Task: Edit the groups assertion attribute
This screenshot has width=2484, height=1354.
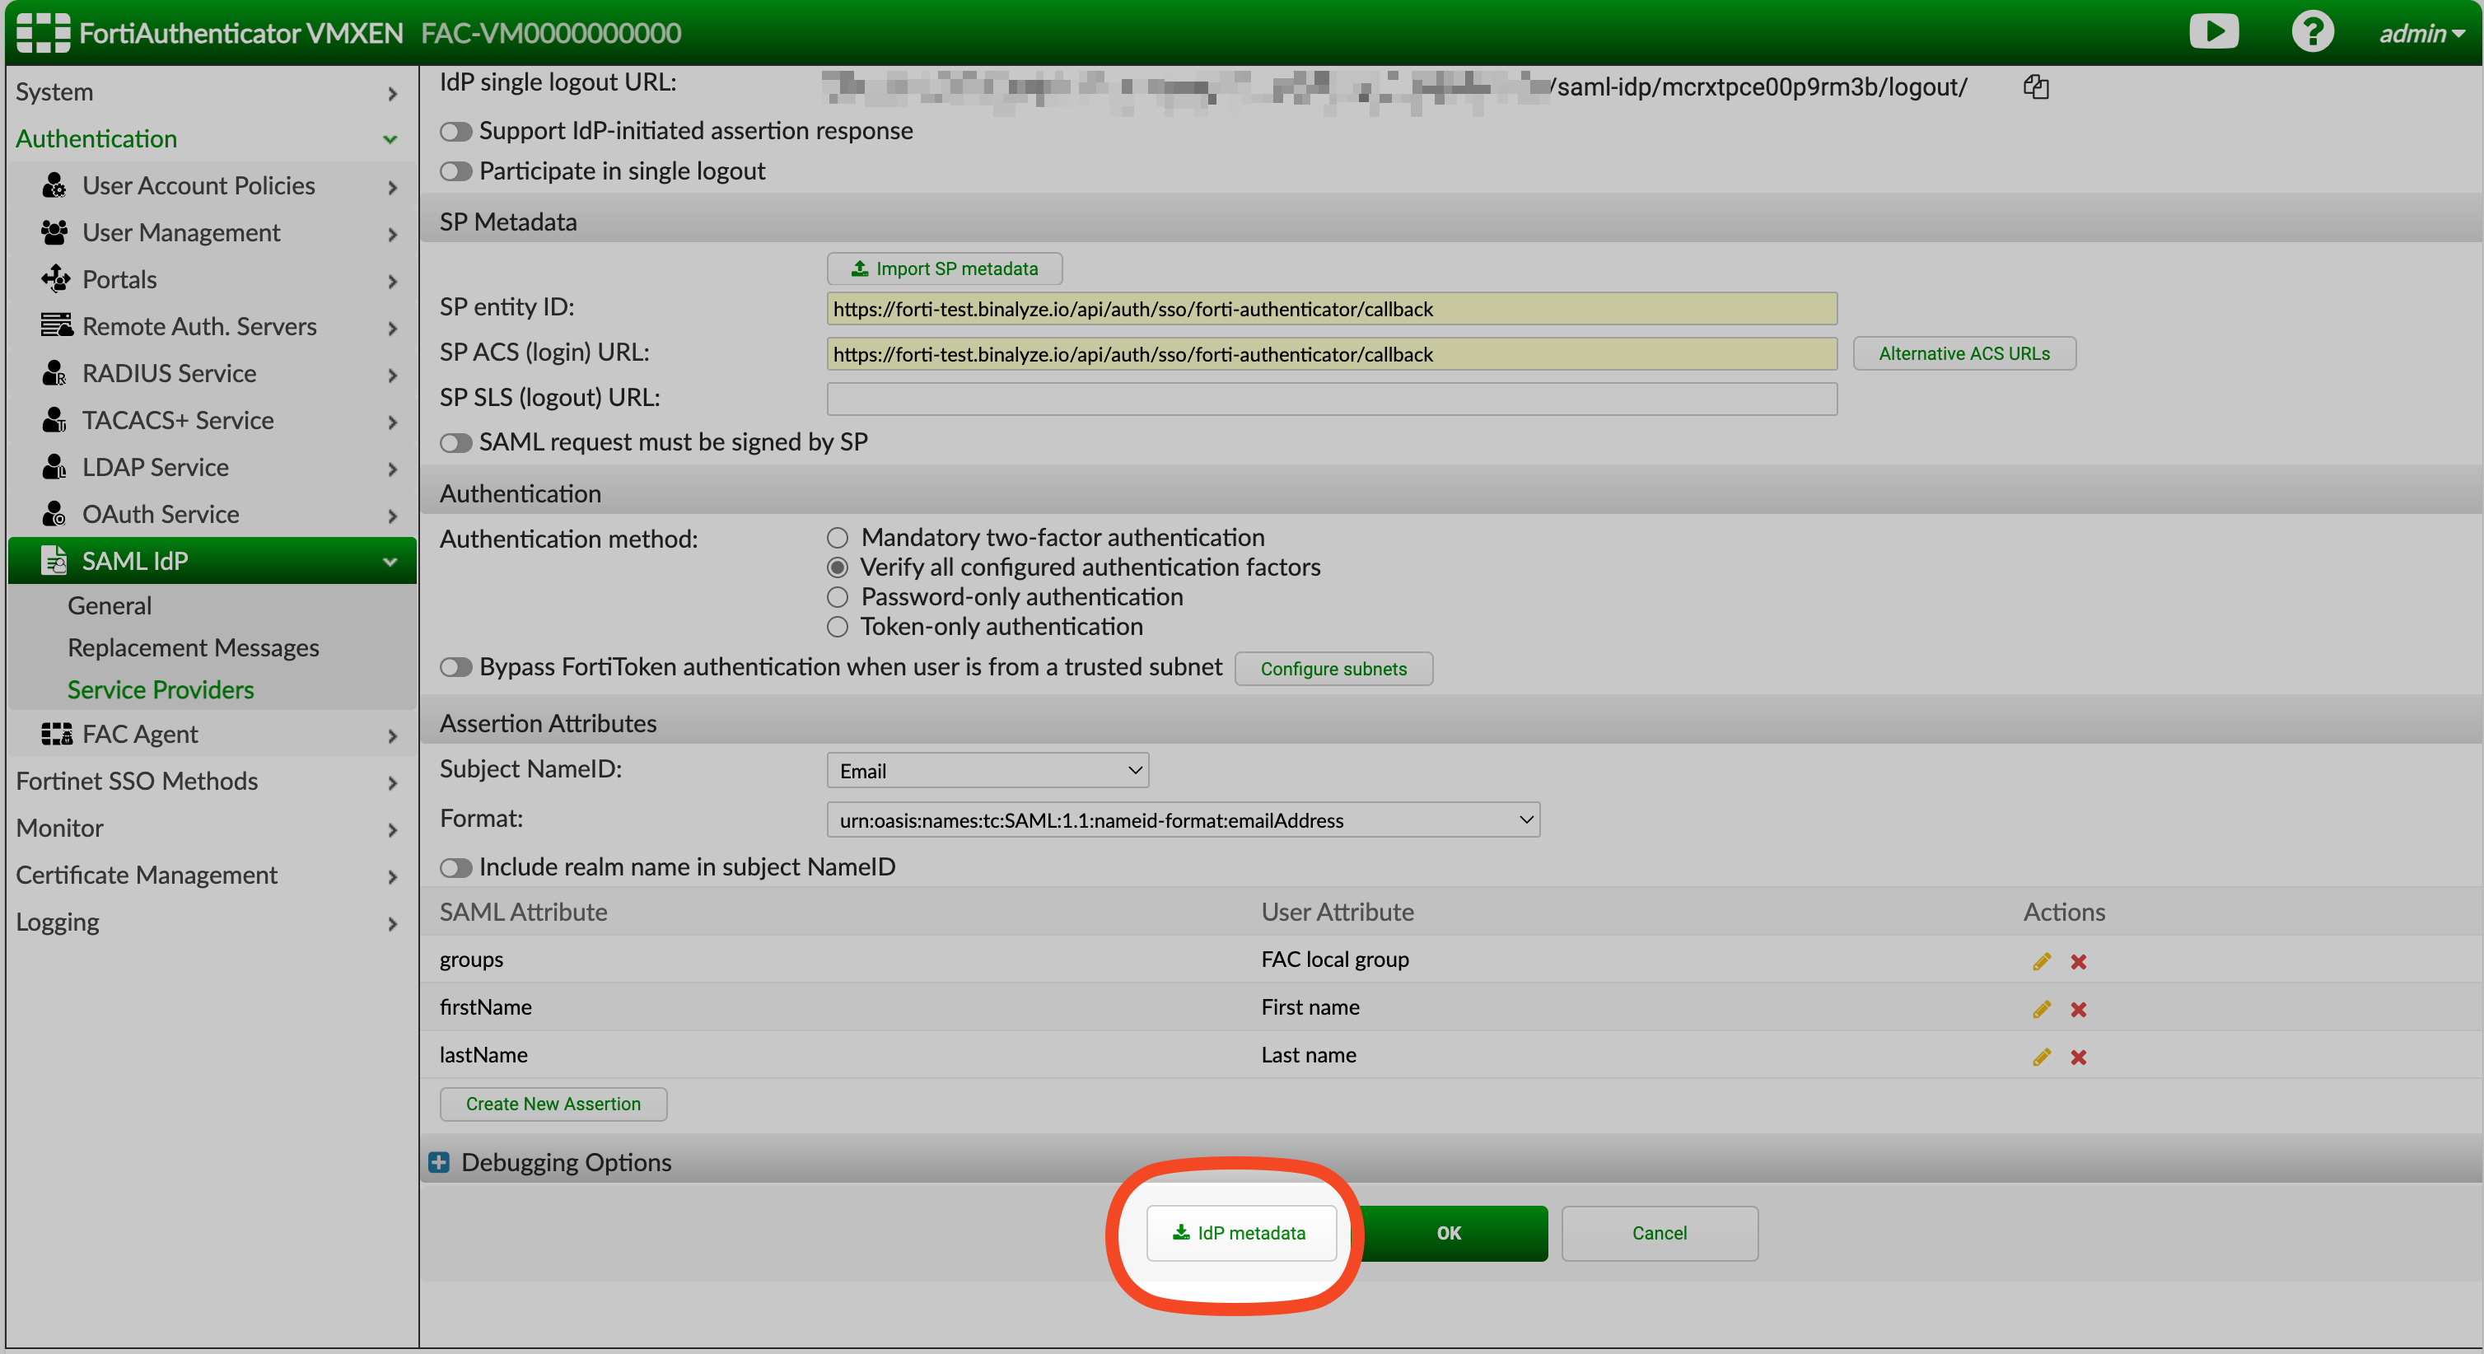Action: [x=2040, y=960]
